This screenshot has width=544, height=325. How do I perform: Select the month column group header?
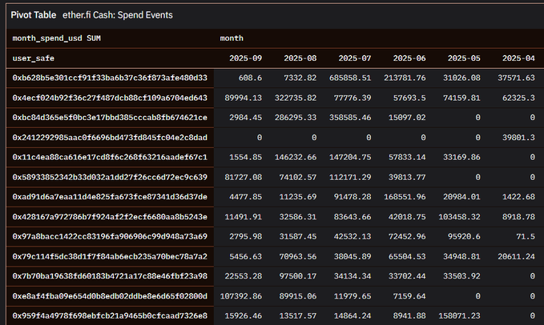click(x=232, y=38)
